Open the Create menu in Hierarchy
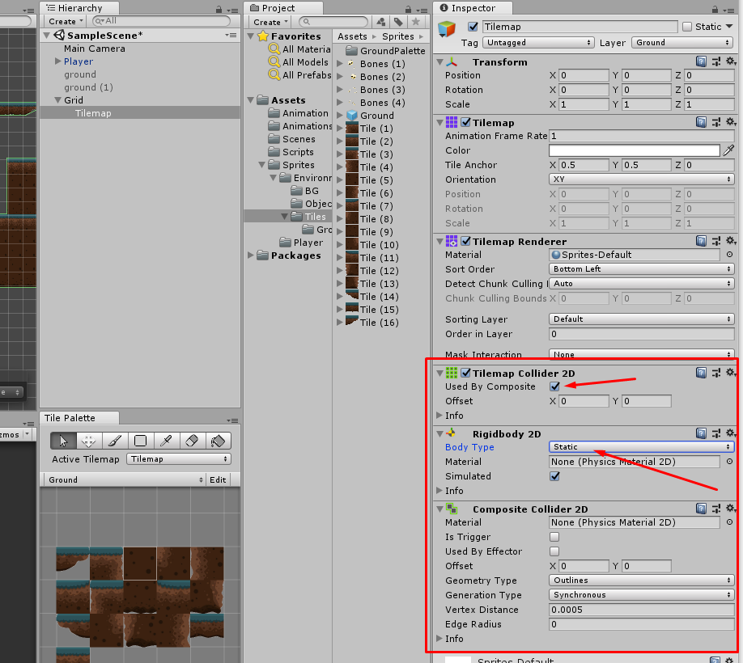The height and width of the screenshot is (663, 743). coord(64,21)
